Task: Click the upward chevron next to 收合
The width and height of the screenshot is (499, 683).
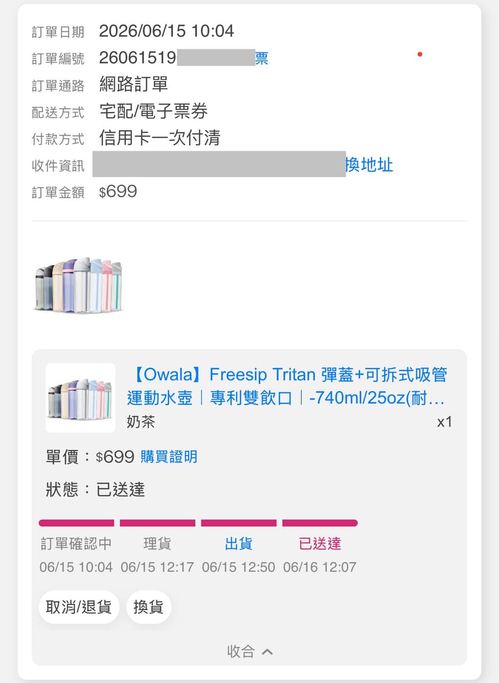Action: click(267, 651)
